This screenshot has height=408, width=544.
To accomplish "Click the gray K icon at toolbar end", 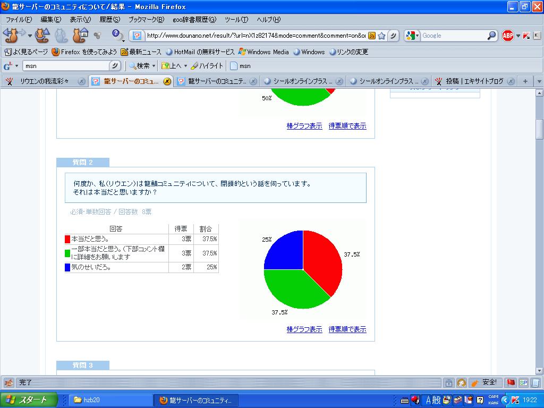I will point(537,36).
